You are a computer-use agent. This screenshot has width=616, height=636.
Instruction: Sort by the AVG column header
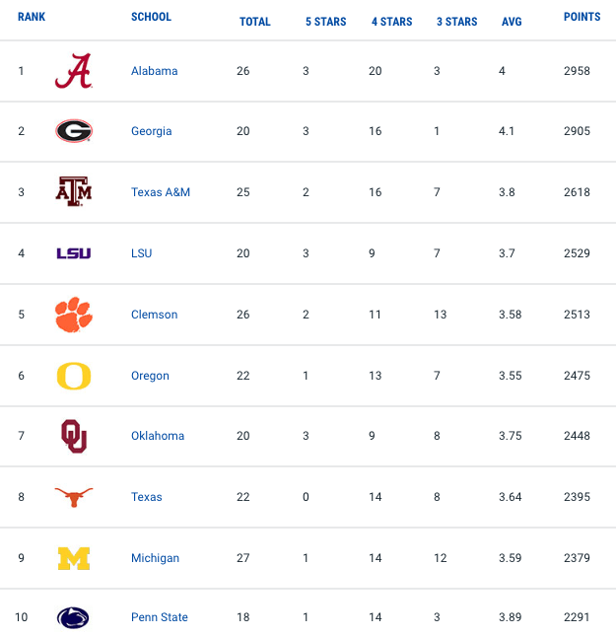tap(512, 22)
